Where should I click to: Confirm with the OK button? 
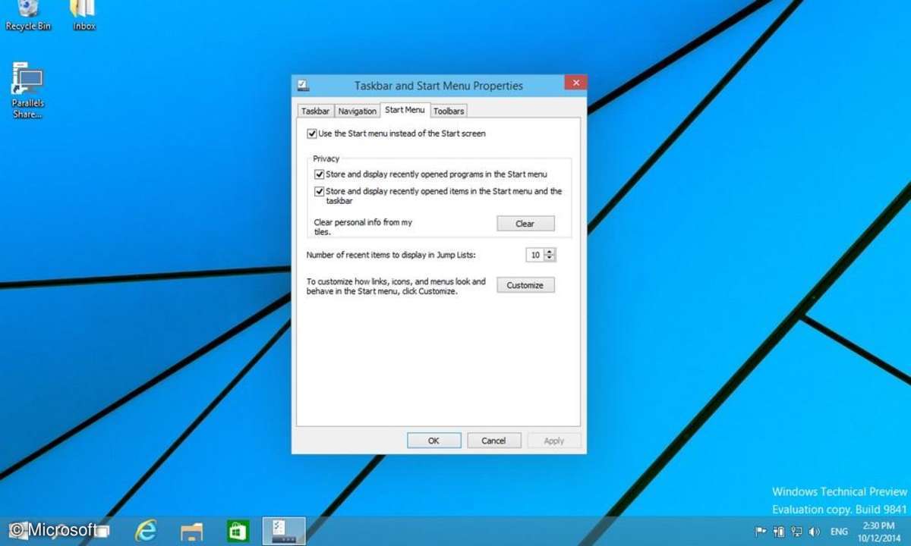433,441
